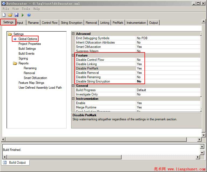The width and height of the screenshot is (207, 172).
Task: Click the Investigate Only No value
Action: 168,94
